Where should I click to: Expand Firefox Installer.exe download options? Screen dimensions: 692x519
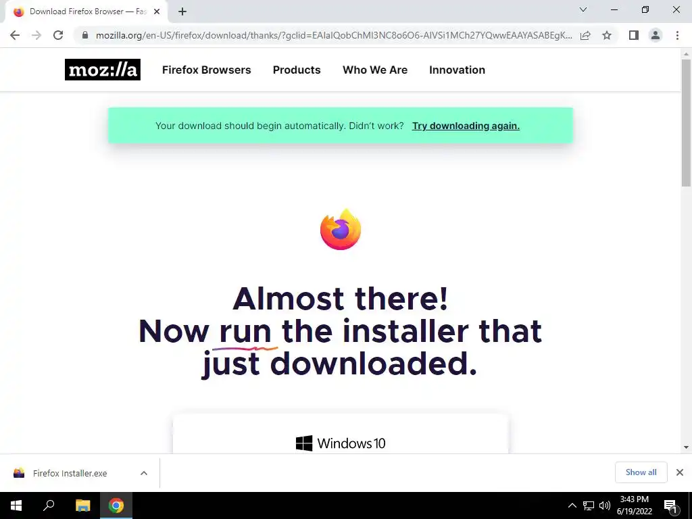(144, 473)
